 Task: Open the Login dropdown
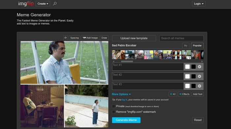[199, 4]
